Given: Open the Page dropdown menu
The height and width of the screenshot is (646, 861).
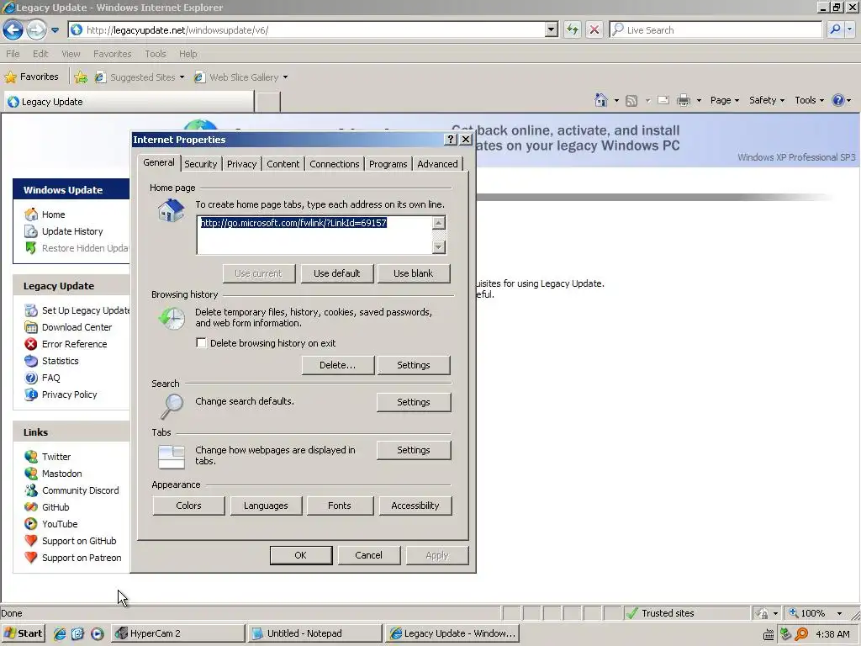Looking at the screenshot, I should 724,100.
